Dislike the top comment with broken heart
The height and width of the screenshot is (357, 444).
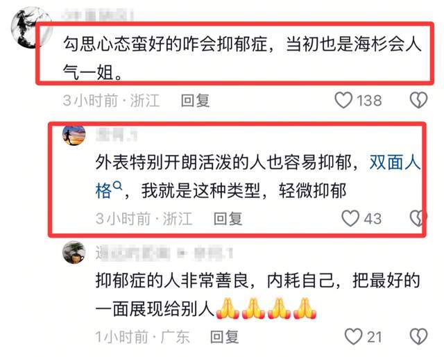[418, 100]
